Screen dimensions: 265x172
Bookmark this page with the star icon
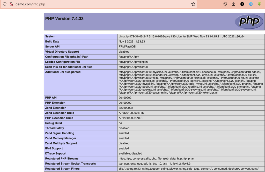pos(193,4)
